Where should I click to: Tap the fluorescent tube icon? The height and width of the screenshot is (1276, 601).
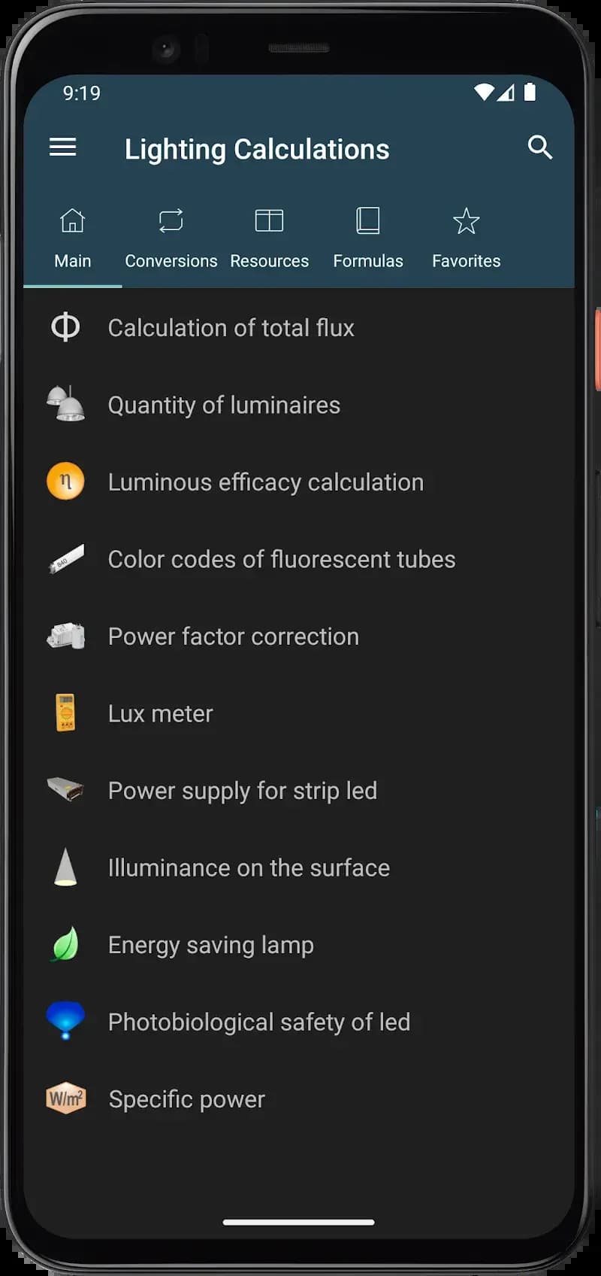65,559
